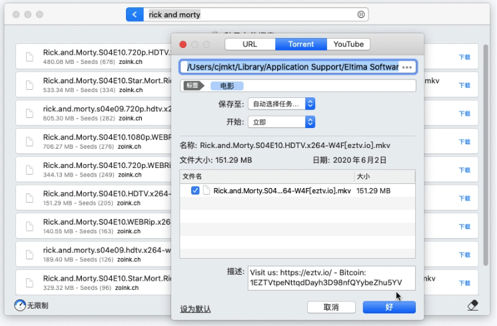The width and height of the screenshot is (497, 326).
Task: Click the results list vertical scrollbar
Action: 486,155
